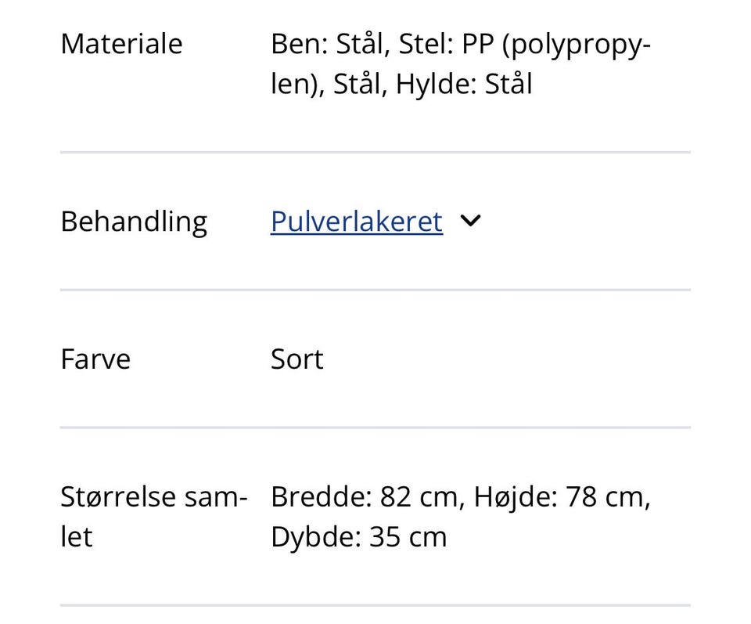Image resolution: width=751 pixels, height=624 pixels.
Task: Click the underlined Pulverlakeret text
Action: point(355,222)
